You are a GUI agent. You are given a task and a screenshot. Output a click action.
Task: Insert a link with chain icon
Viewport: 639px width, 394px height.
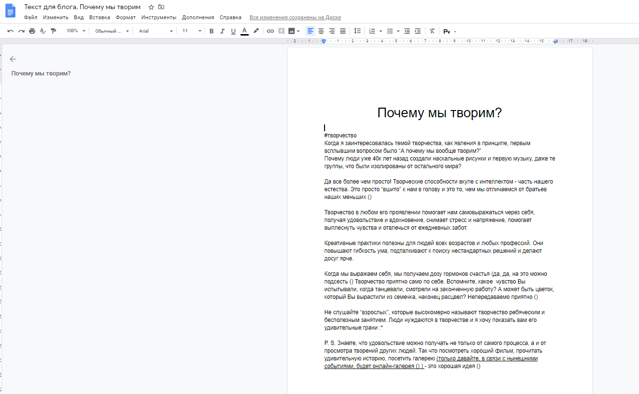click(270, 31)
